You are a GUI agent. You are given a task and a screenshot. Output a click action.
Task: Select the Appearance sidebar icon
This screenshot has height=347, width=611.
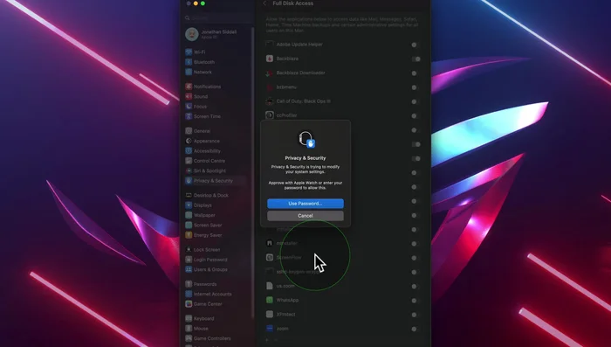189,141
